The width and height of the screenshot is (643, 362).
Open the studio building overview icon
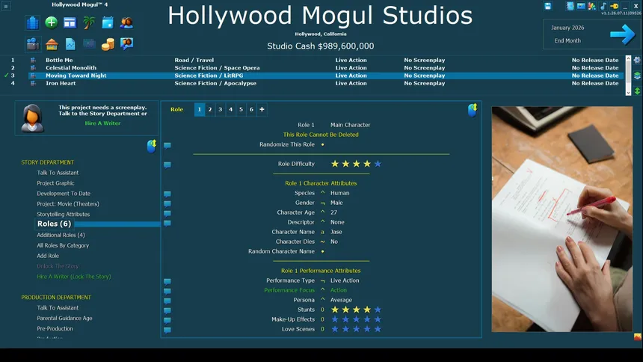(x=32, y=22)
